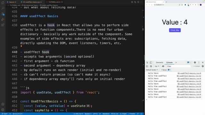Click Go Live in the status bar
205x115 pixels.
[x=115, y=114]
